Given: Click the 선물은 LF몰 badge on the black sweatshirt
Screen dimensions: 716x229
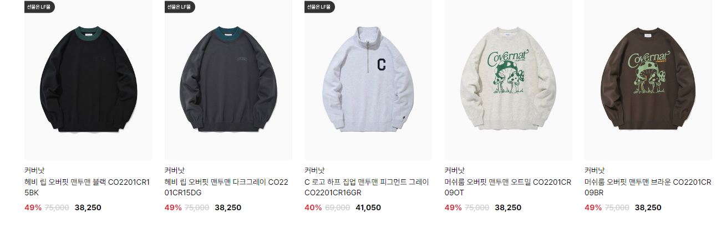Looking at the screenshot, I should 39,7.
